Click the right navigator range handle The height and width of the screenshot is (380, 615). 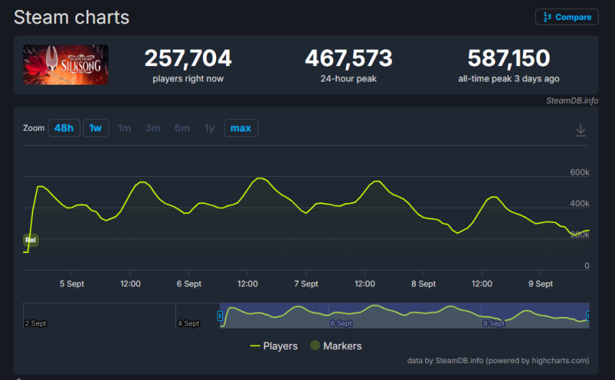(x=588, y=315)
